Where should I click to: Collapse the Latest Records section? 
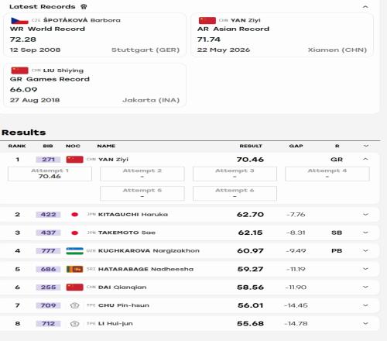365,7
